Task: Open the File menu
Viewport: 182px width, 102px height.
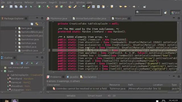Action: coord(3,2)
